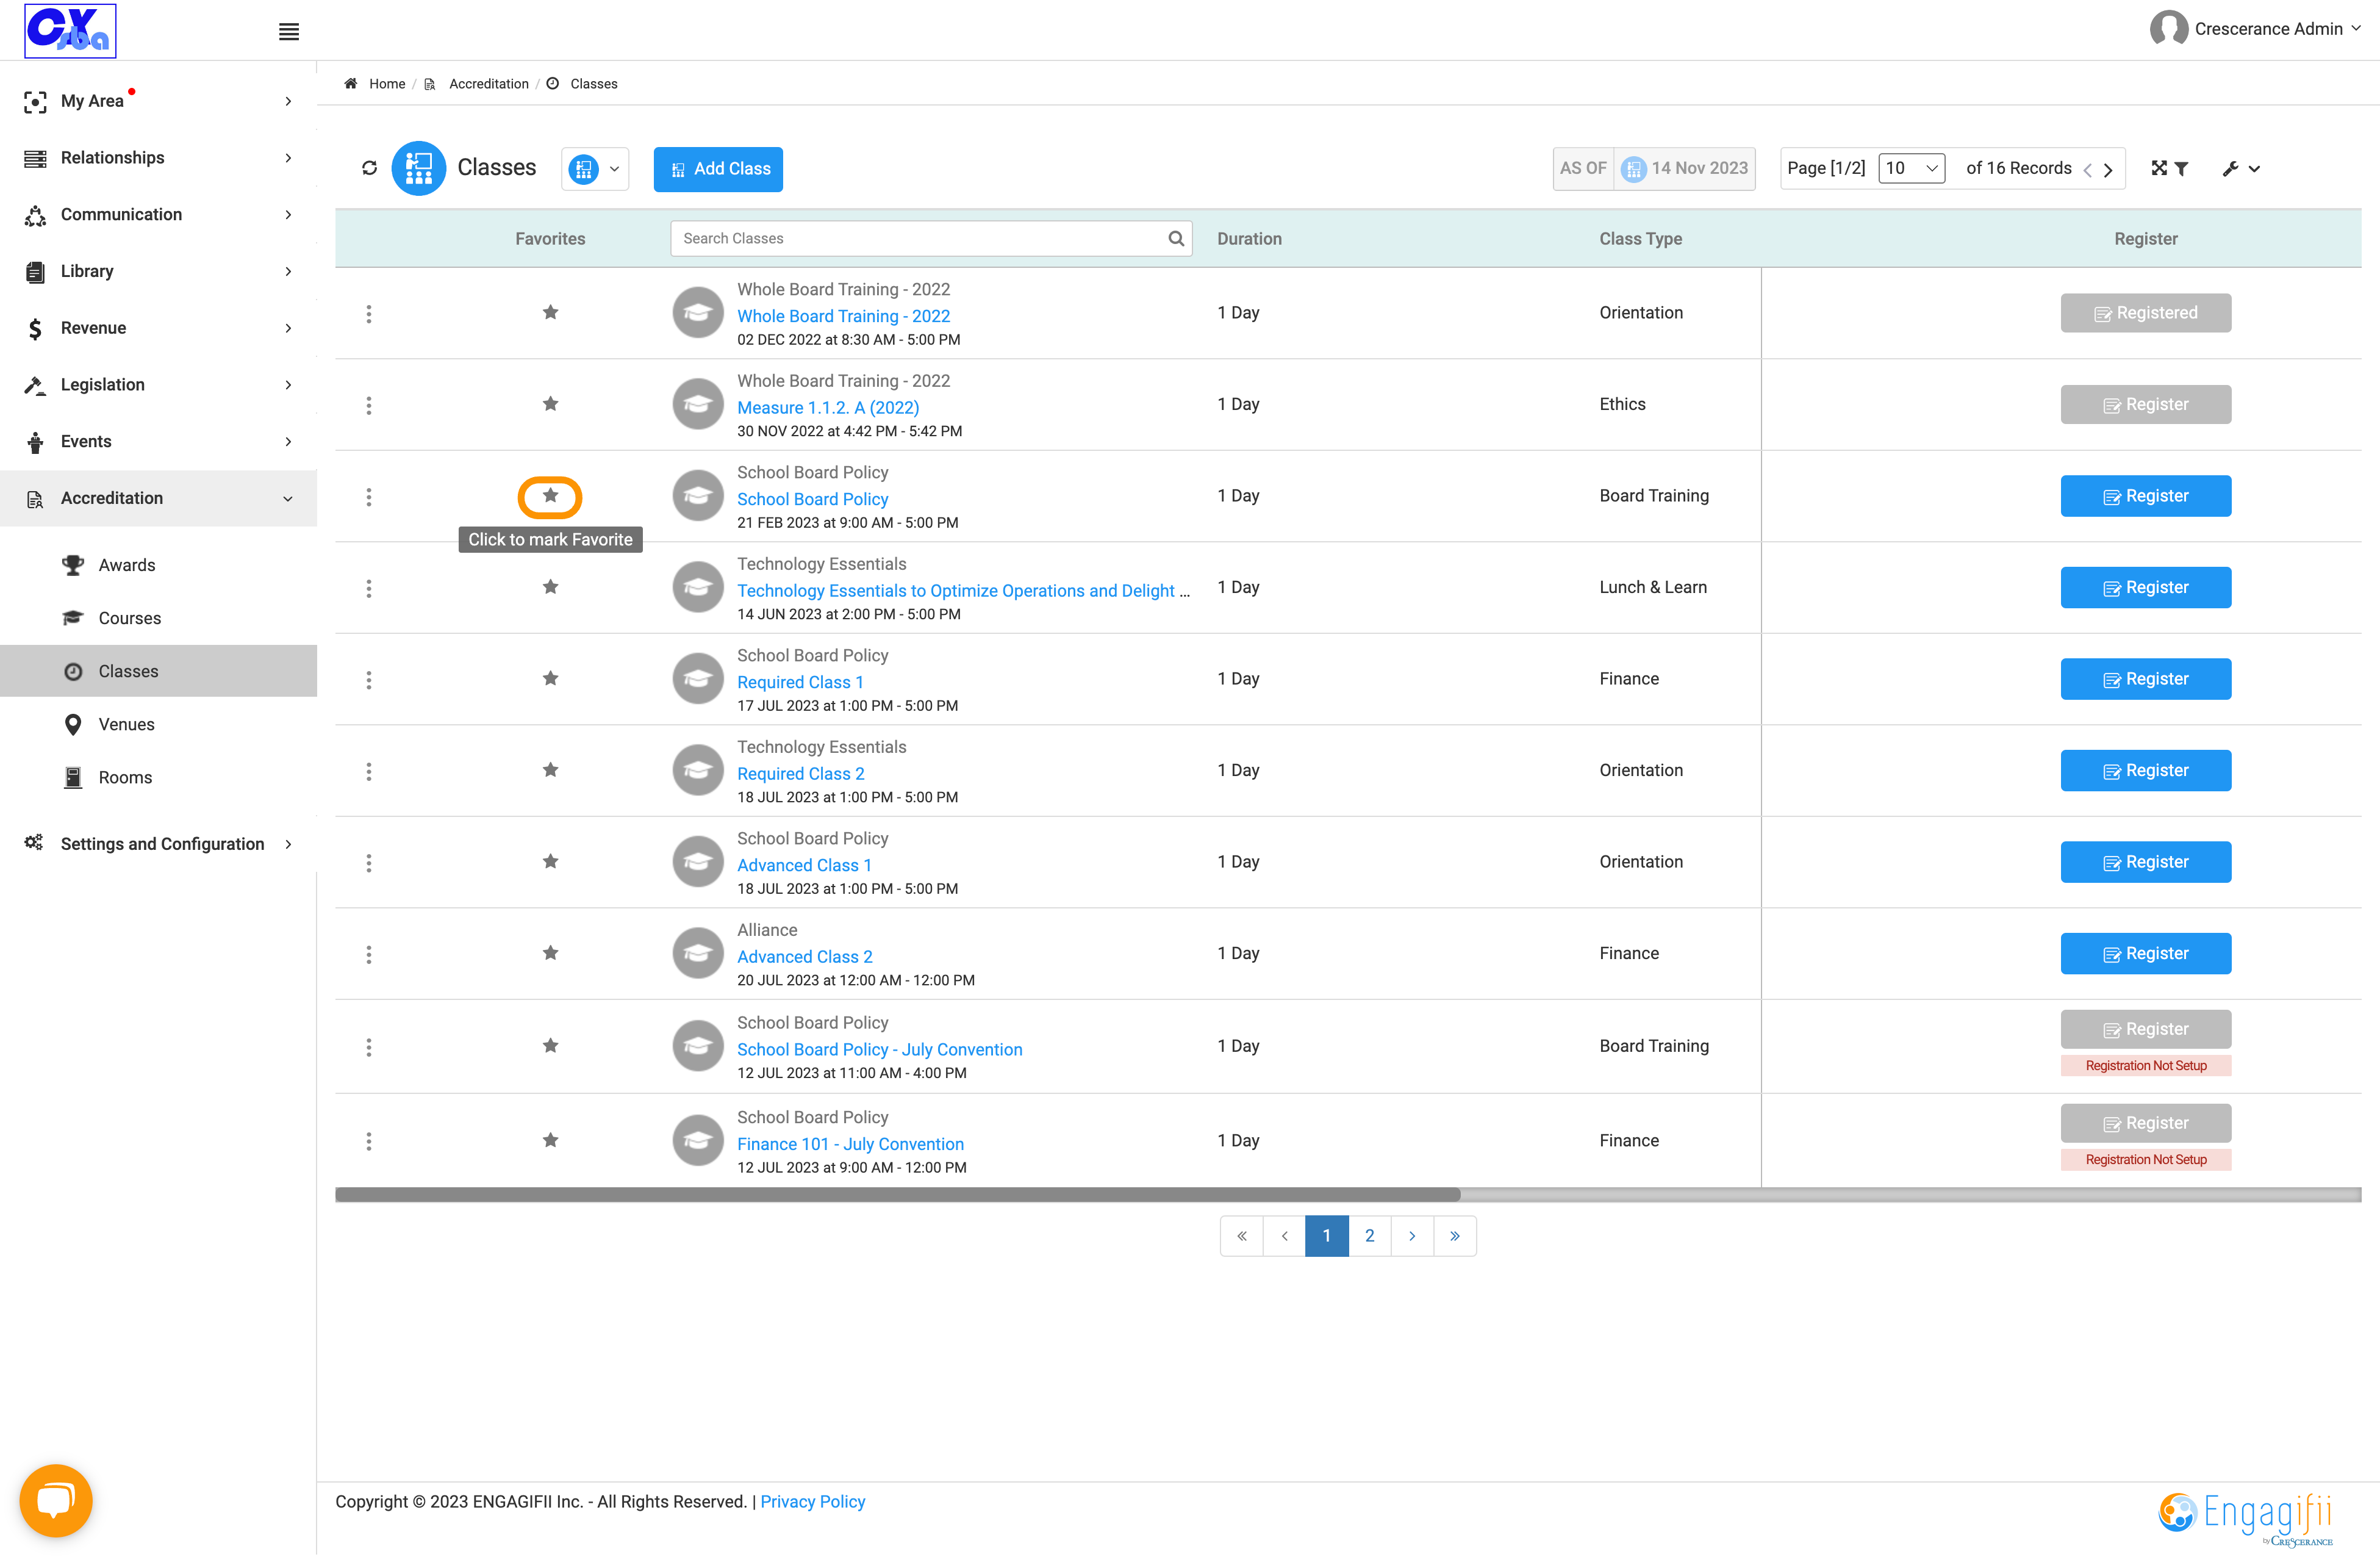The height and width of the screenshot is (1557, 2380).
Task: Open Awards in the sidebar
Action: pyautogui.click(x=126, y=565)
